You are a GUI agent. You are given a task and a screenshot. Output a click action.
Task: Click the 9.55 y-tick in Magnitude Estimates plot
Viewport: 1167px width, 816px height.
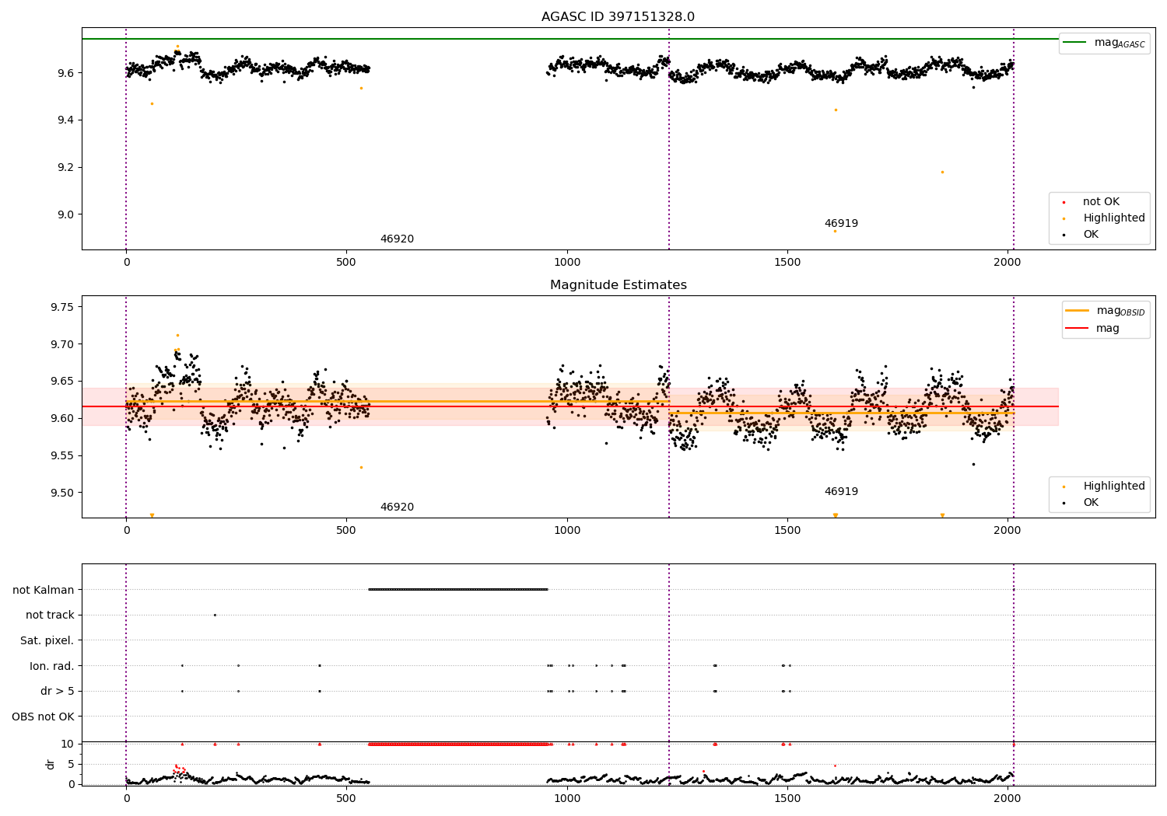[x=62, y=456]
